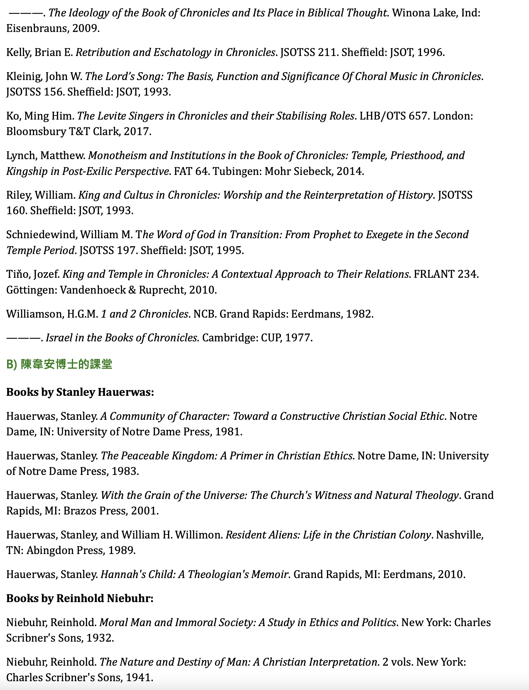Click the title The Word of God in Transition

point(237,242)
